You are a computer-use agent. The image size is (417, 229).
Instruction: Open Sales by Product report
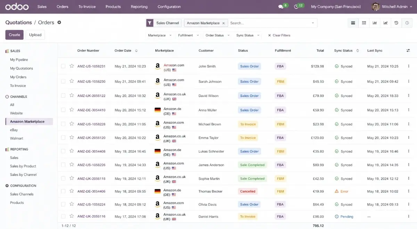[x=23, y=166]
